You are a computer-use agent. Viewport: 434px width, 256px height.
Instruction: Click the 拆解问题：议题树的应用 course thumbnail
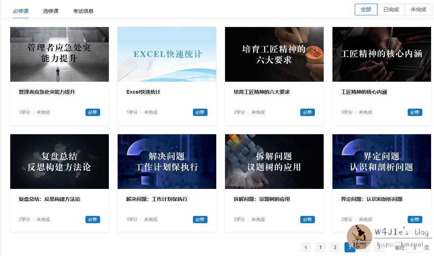[x=274, y=162]
